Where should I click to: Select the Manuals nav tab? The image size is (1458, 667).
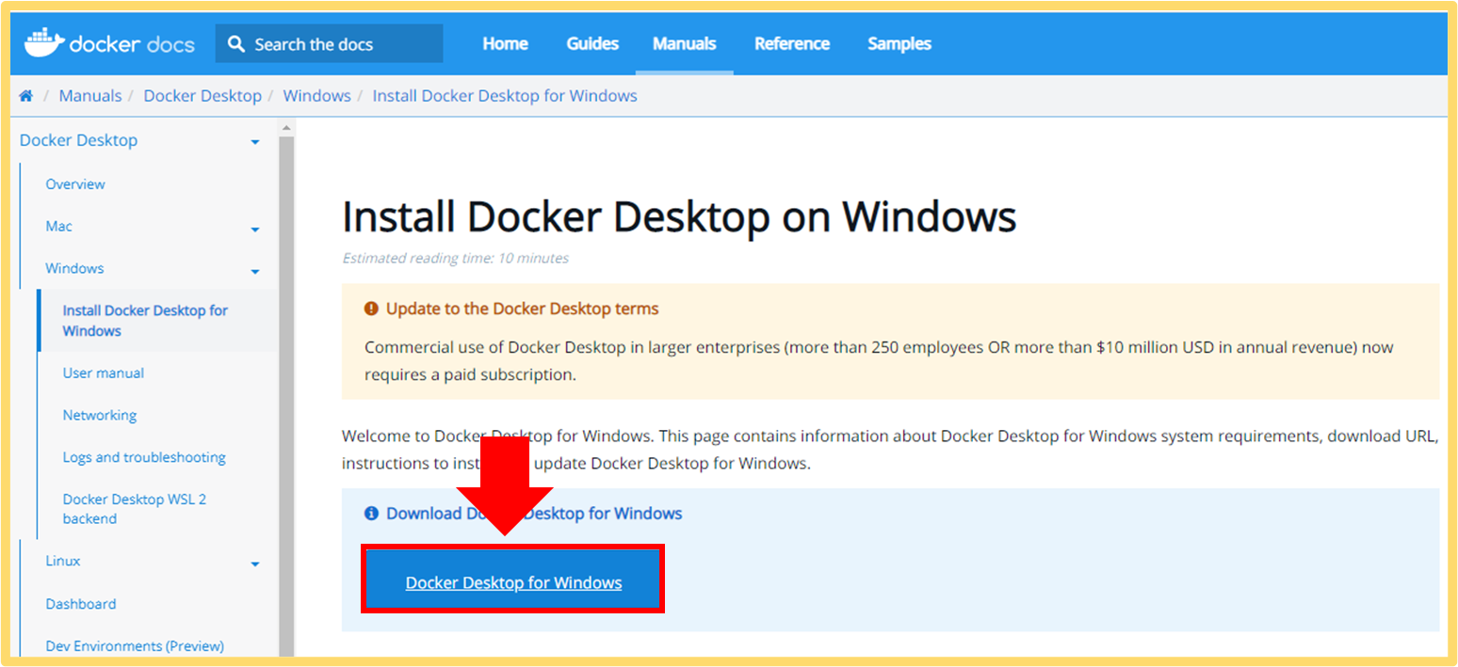click(685, 43)
